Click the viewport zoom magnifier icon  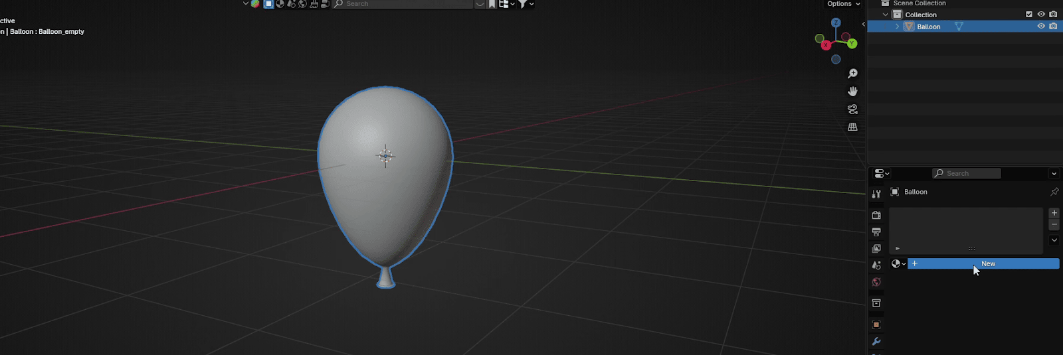pos(852,74)
